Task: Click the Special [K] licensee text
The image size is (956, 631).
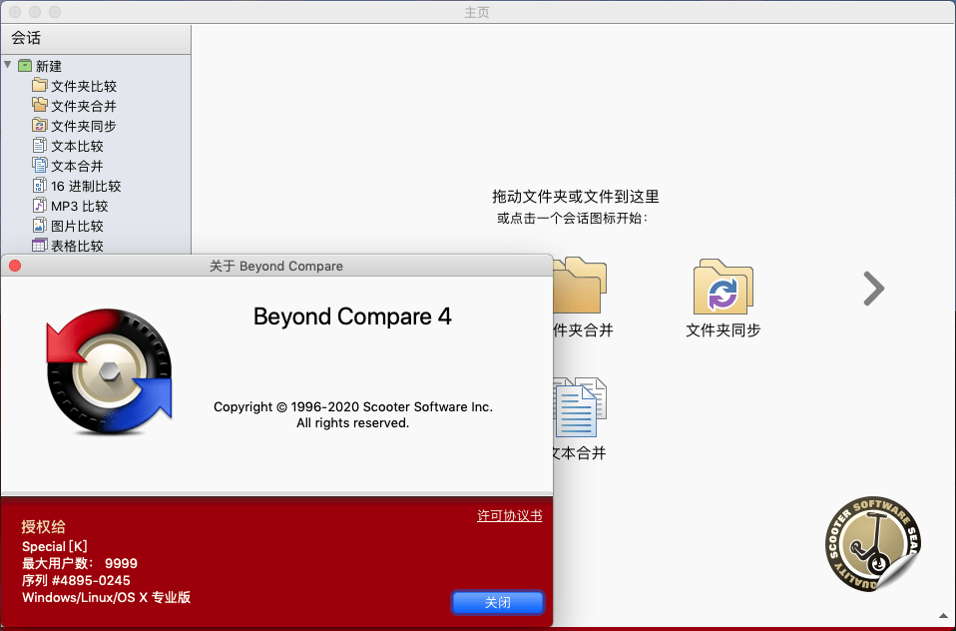Action: pyautogui.click(x=55, y=546)
